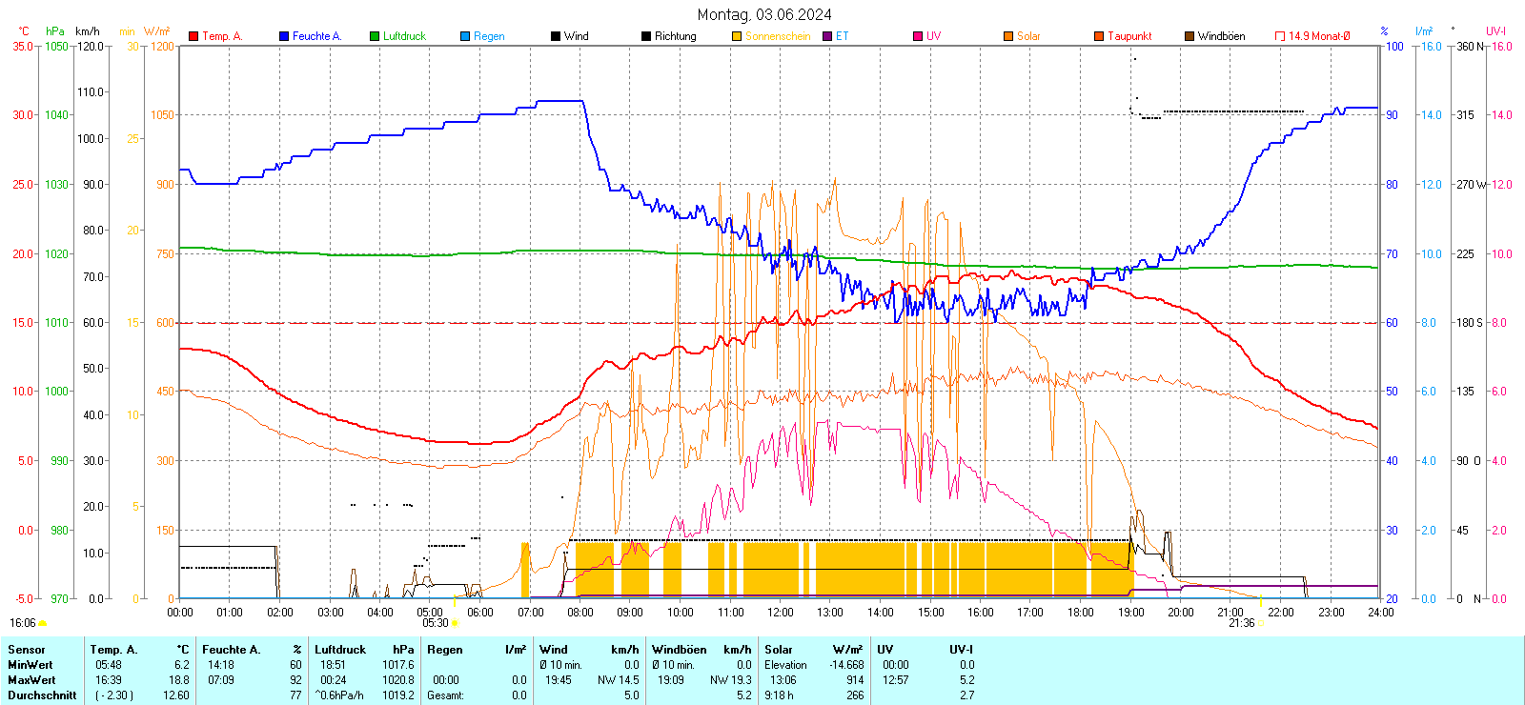Click the 12:00 time axis label
1525x705 pixels.
(x=780, y=613)
